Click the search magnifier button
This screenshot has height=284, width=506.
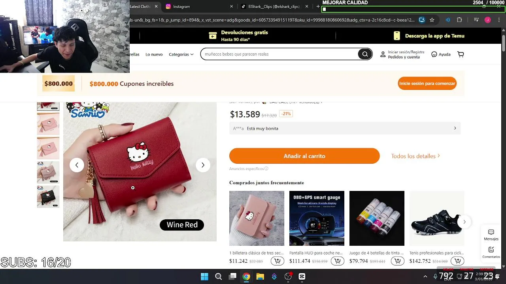click(365, 54)
